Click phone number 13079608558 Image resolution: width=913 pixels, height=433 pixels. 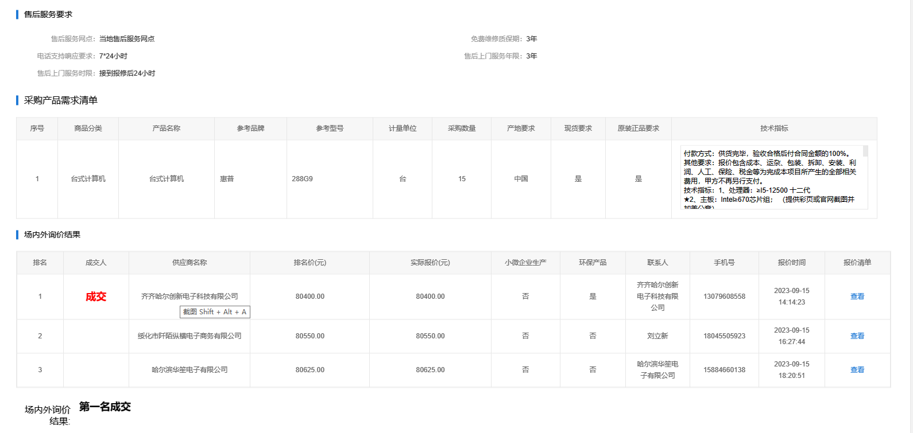[724, 297]
